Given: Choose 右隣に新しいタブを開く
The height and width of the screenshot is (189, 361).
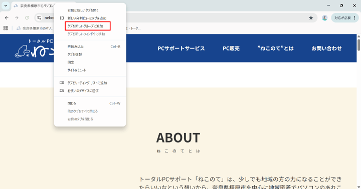Looking at the screenshot, I should pos(90,10).
